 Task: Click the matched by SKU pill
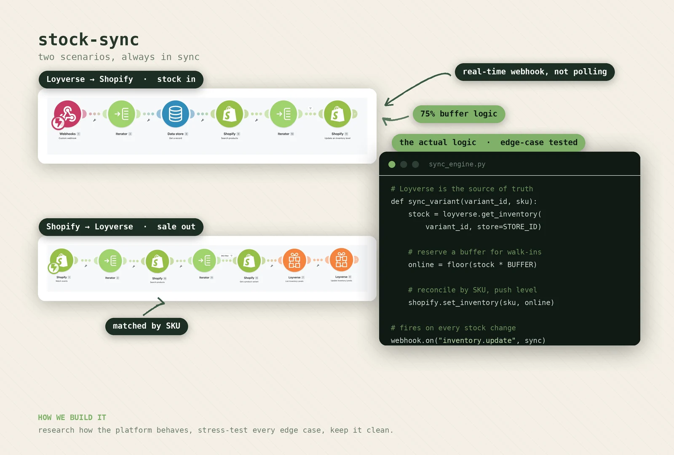[x=147, y=326]
